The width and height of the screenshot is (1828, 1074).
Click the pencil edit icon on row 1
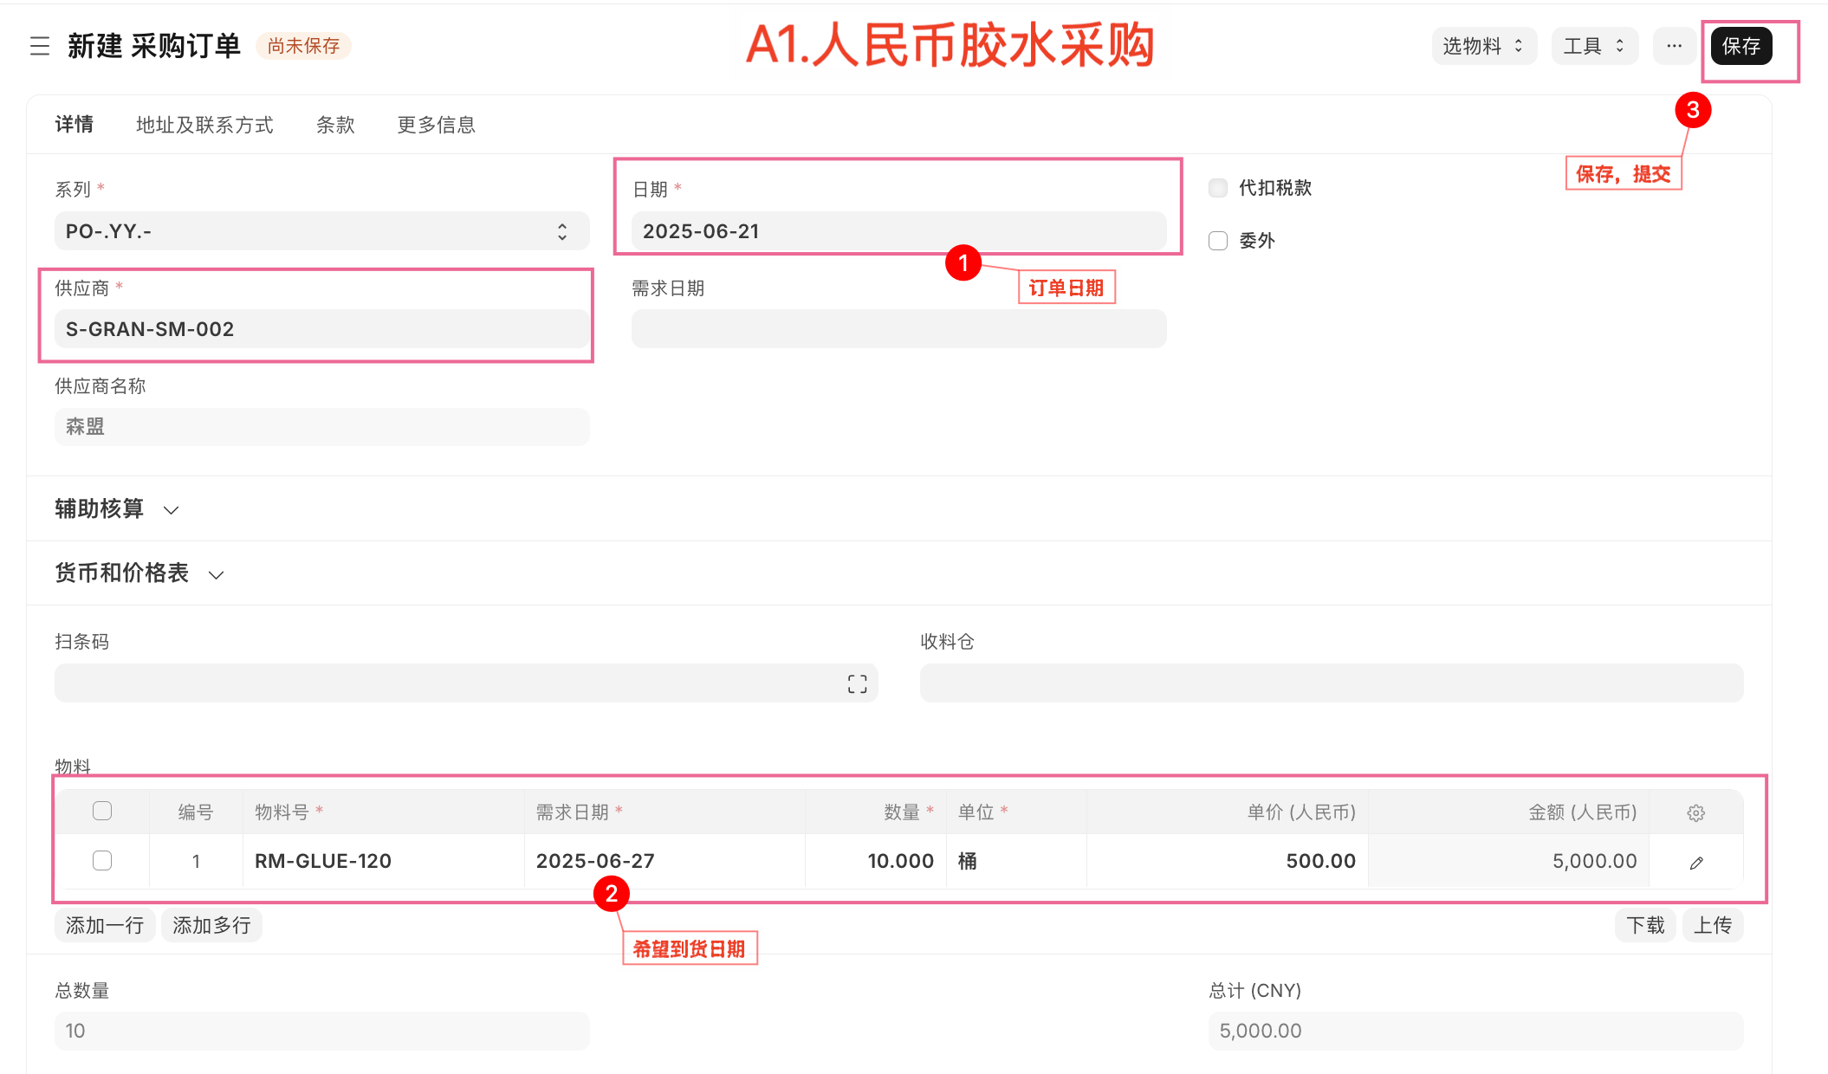[x=1695, y=863]
